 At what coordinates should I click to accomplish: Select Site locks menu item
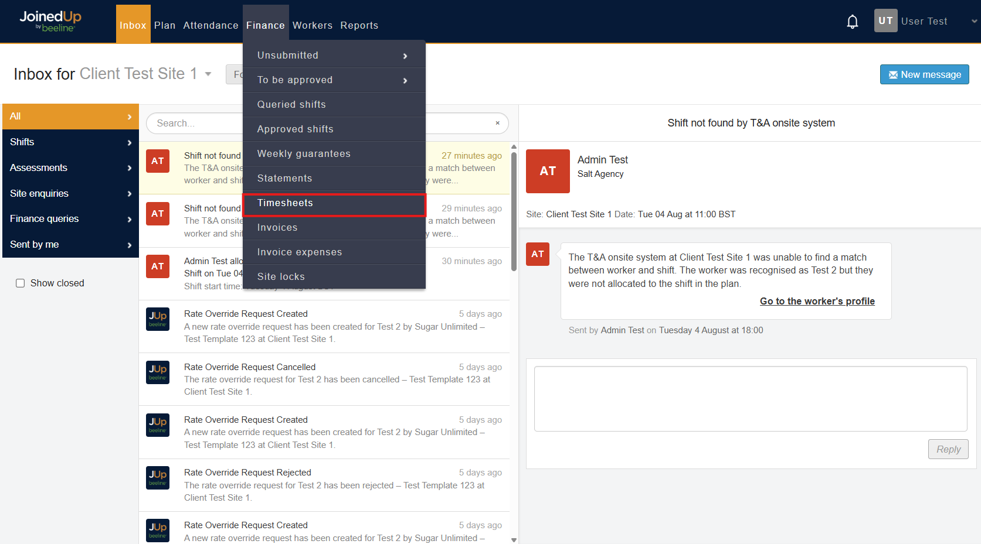coord(334,276)
